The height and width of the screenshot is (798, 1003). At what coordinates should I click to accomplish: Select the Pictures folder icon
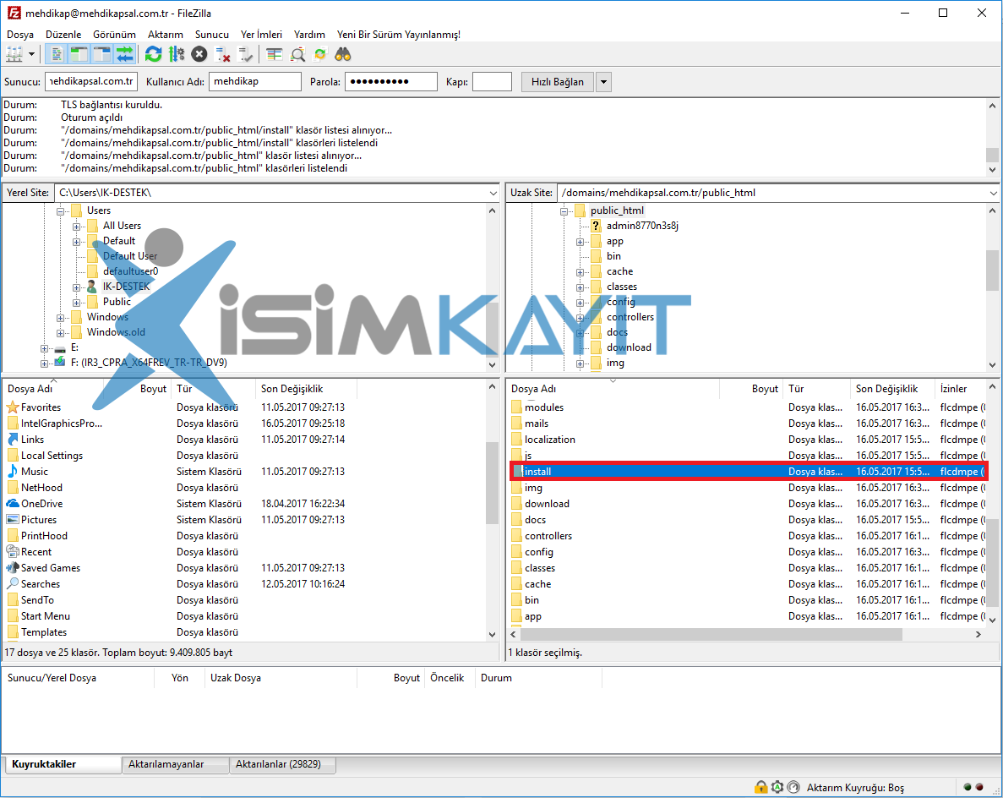[13, 520]
